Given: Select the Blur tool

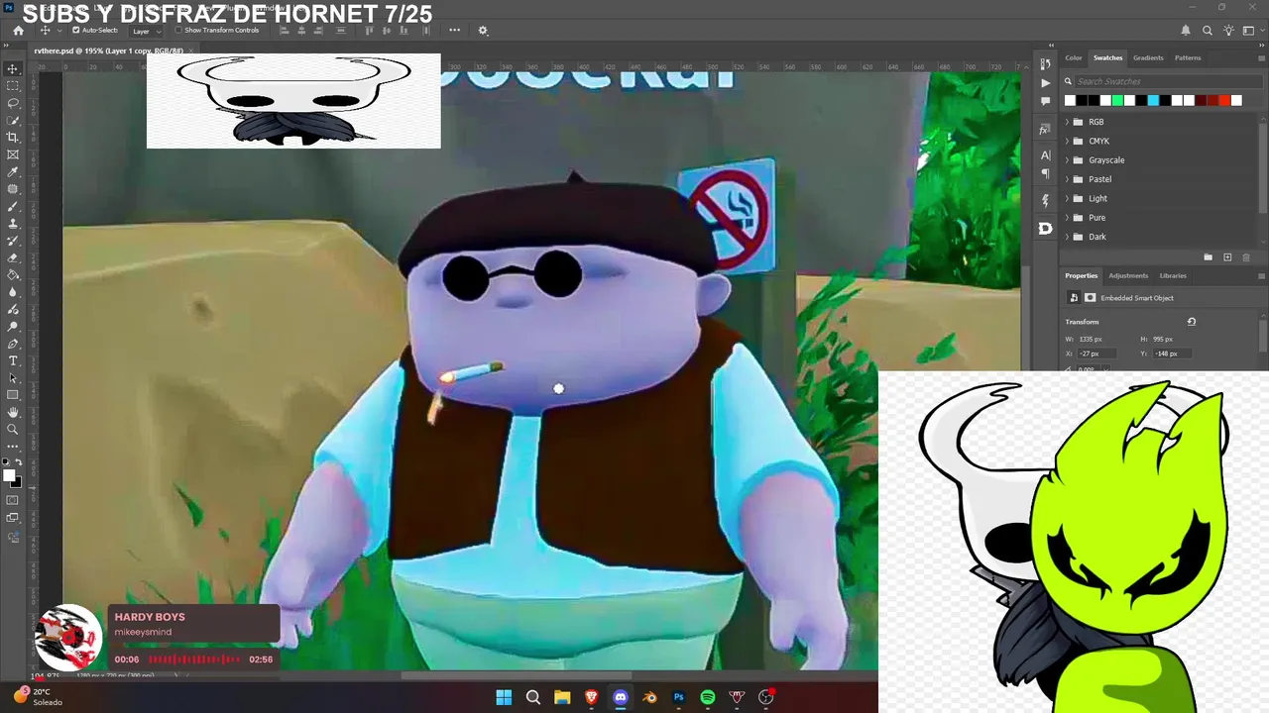Looking at the screenshot, I should pos(13,292).
